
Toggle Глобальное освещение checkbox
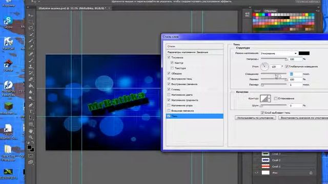pos(287,66)
